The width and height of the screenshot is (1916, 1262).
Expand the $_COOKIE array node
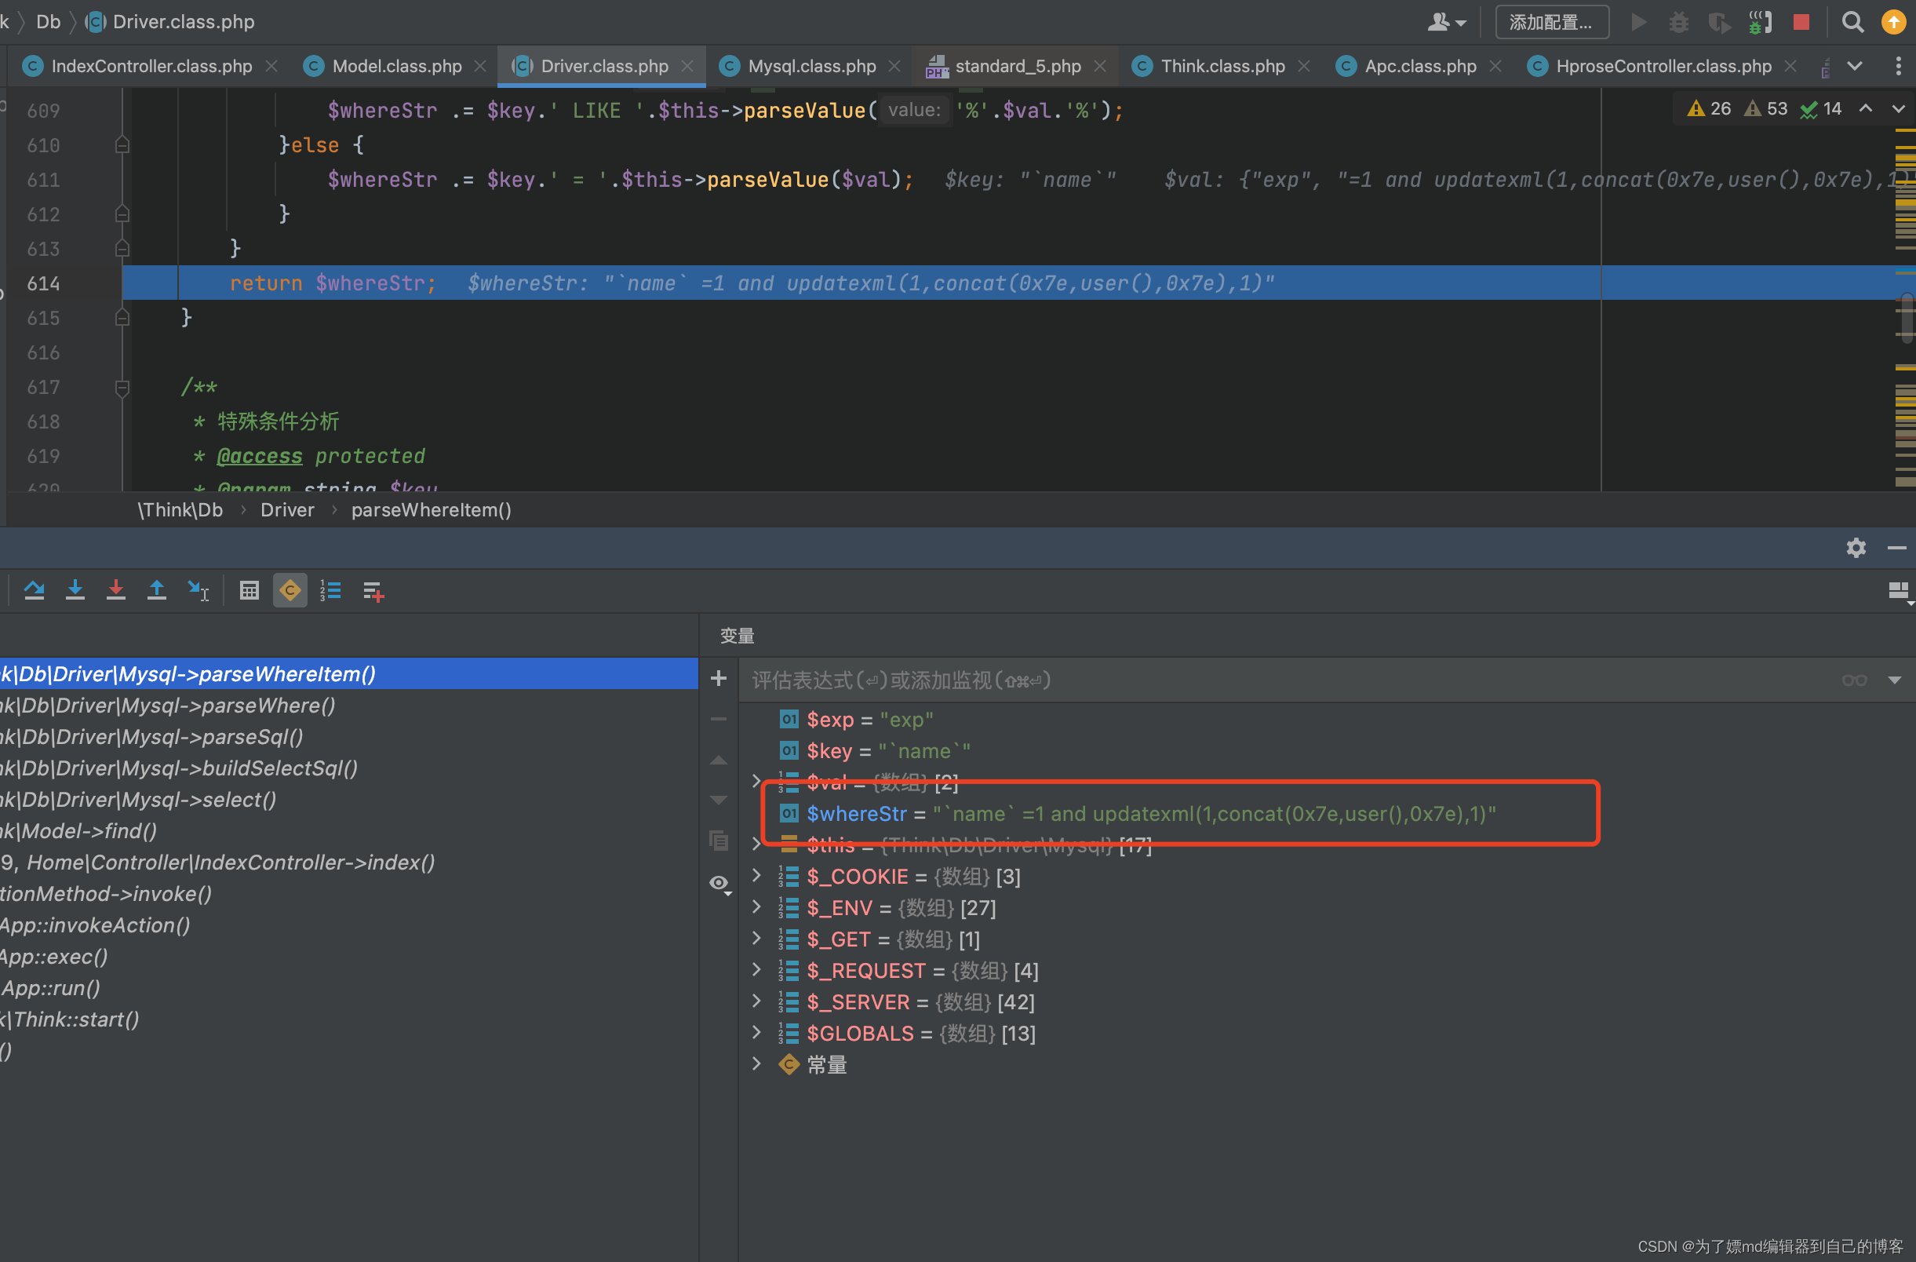point(756,876)
